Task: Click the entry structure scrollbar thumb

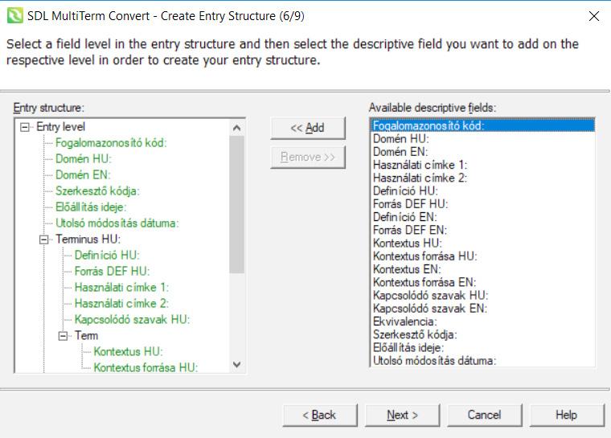Action: point(236,205)
